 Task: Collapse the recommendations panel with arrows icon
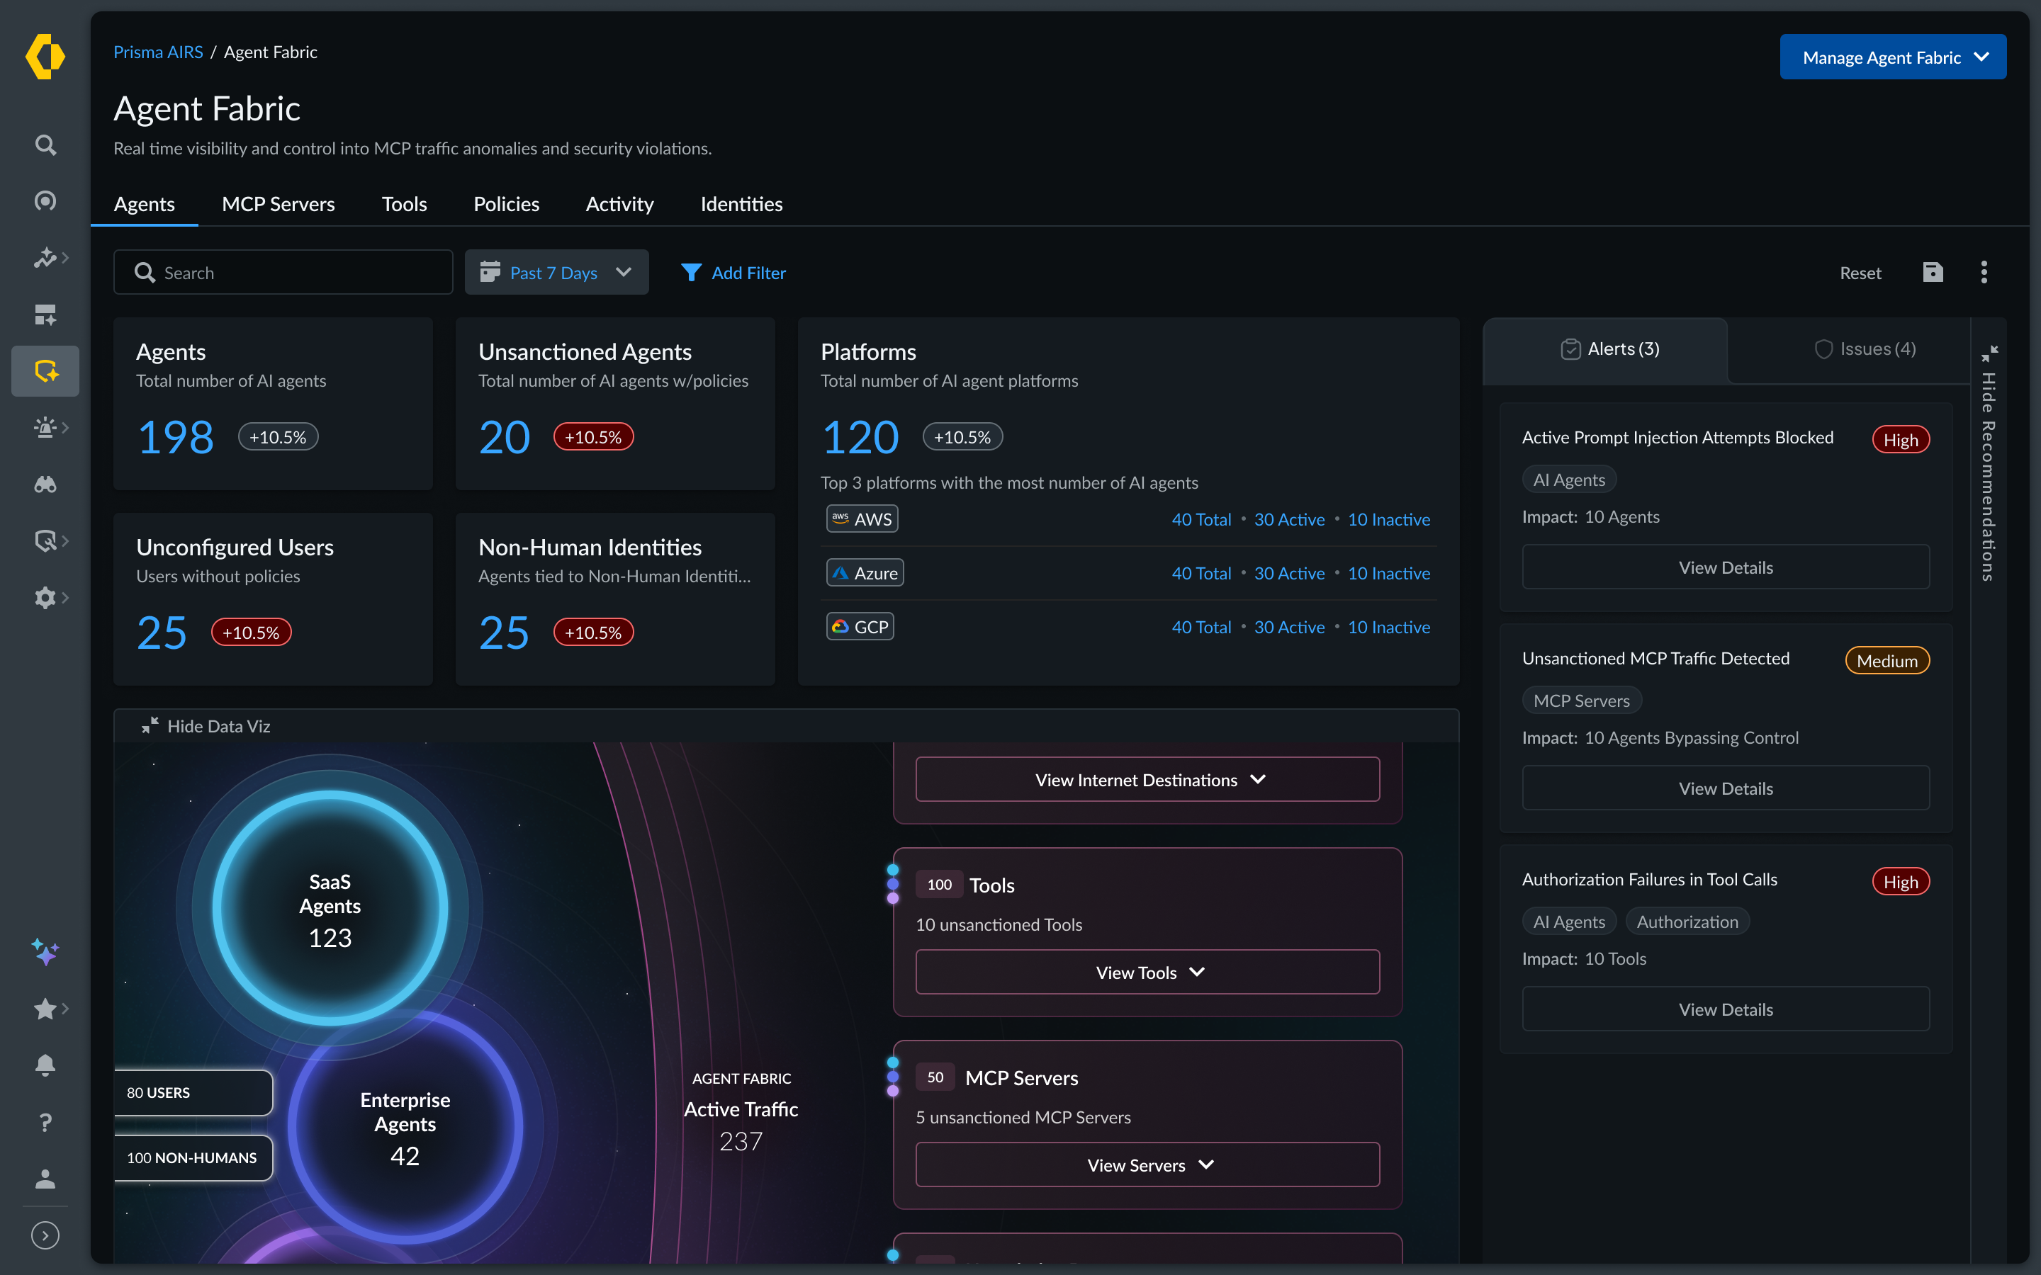tap(1989, 353)
